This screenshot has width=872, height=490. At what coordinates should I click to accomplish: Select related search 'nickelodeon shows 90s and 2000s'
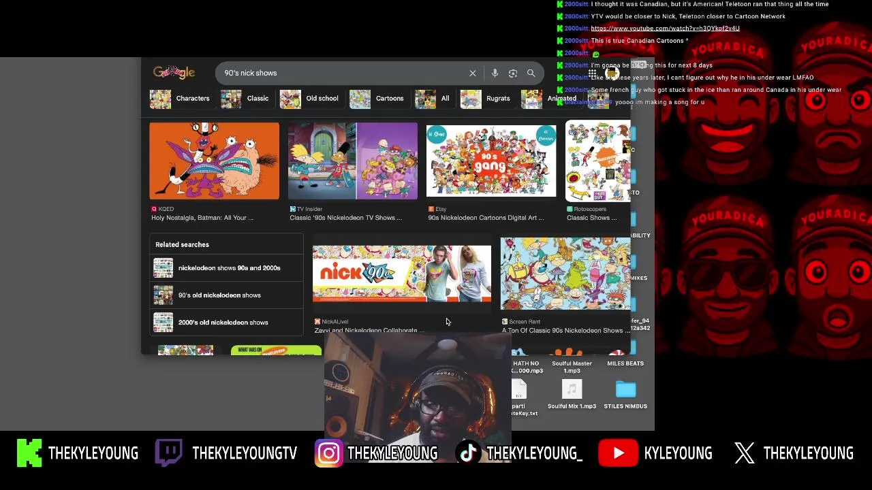(226, 268)
